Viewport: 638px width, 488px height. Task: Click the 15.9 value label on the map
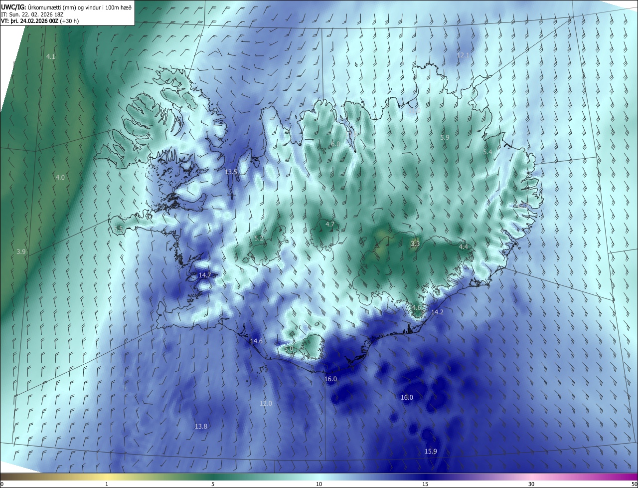pyautogui.click(x=431, y=452)
